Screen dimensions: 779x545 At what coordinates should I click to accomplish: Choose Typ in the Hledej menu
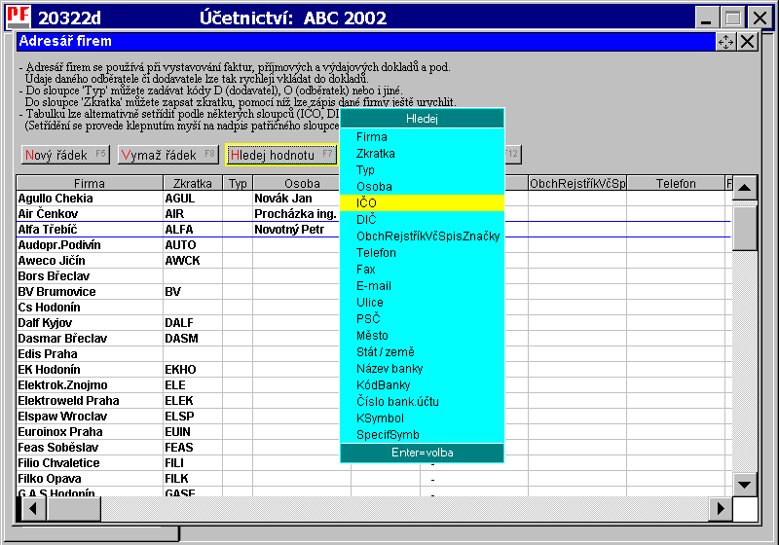coord(422,169)
